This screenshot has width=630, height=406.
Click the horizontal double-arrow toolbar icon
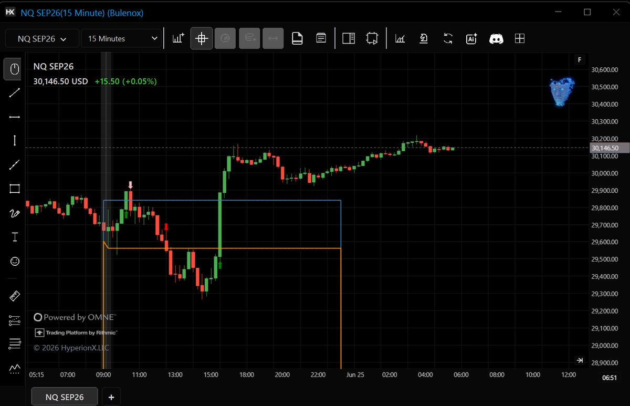coord(273,38)
